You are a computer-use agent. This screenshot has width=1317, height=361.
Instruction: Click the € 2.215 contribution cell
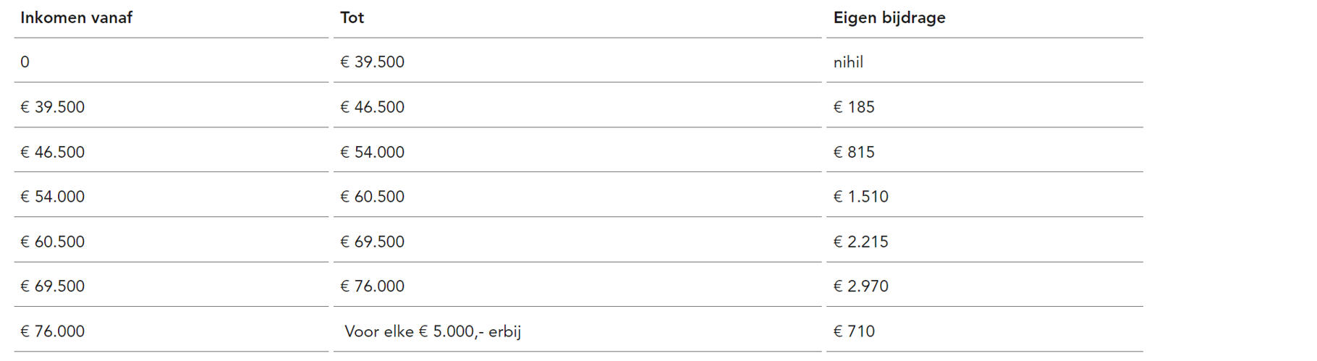pyautogui.click(x=860, y=242)
